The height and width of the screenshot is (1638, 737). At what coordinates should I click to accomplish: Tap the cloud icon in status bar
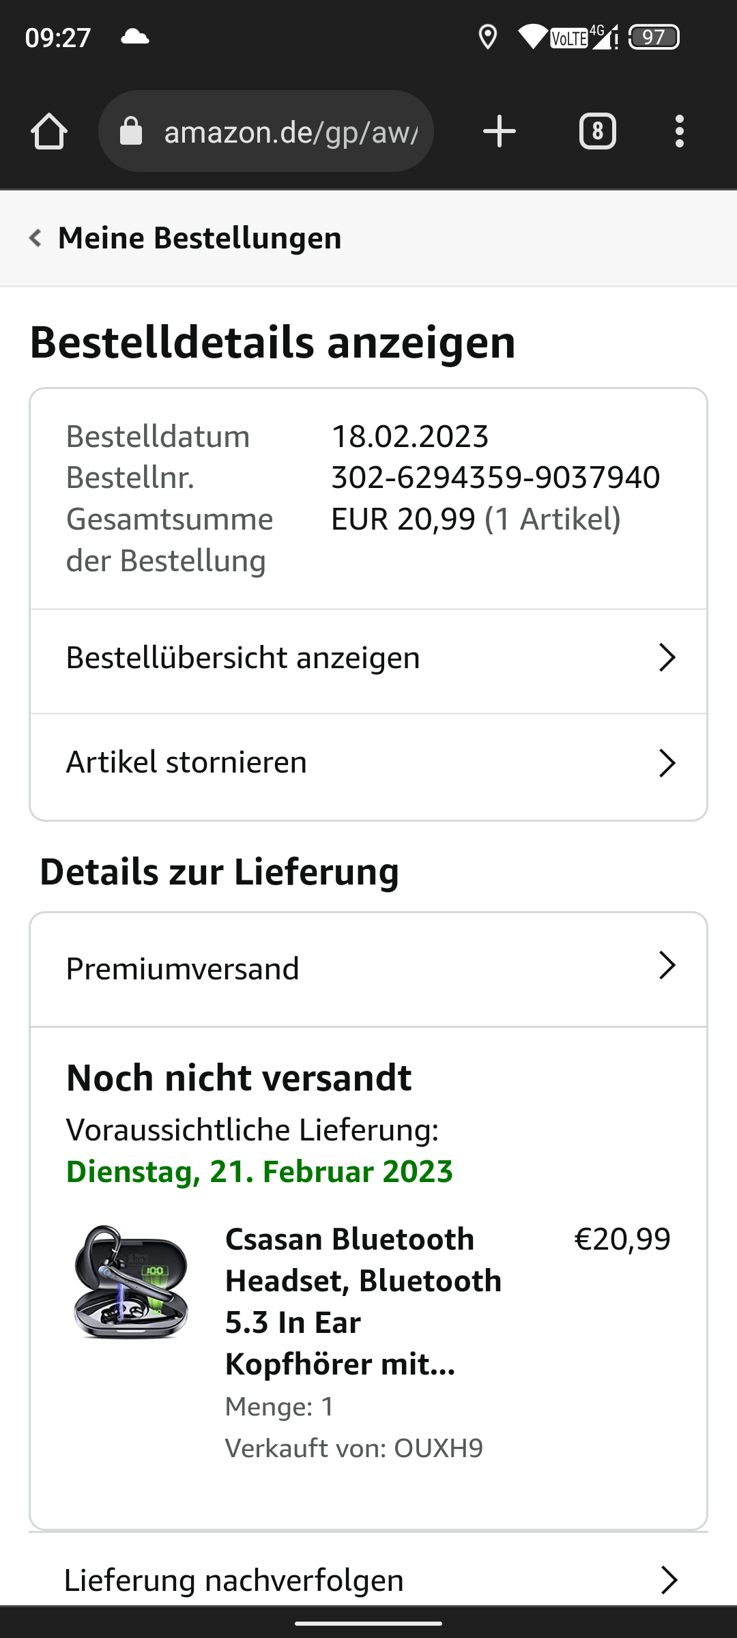pyautogui.click(x=134, y=37)
